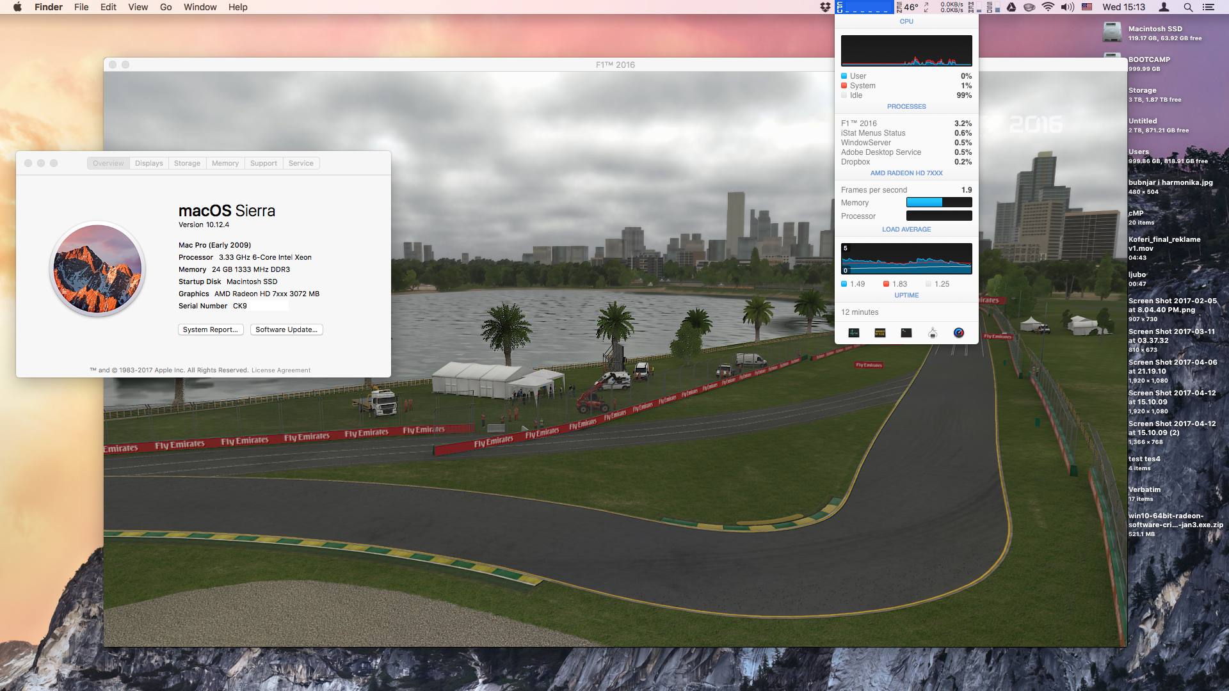Viewport: 1229px width, 691px height.
Task: Open the volume control menu
Action: (x=1067, y=7)
